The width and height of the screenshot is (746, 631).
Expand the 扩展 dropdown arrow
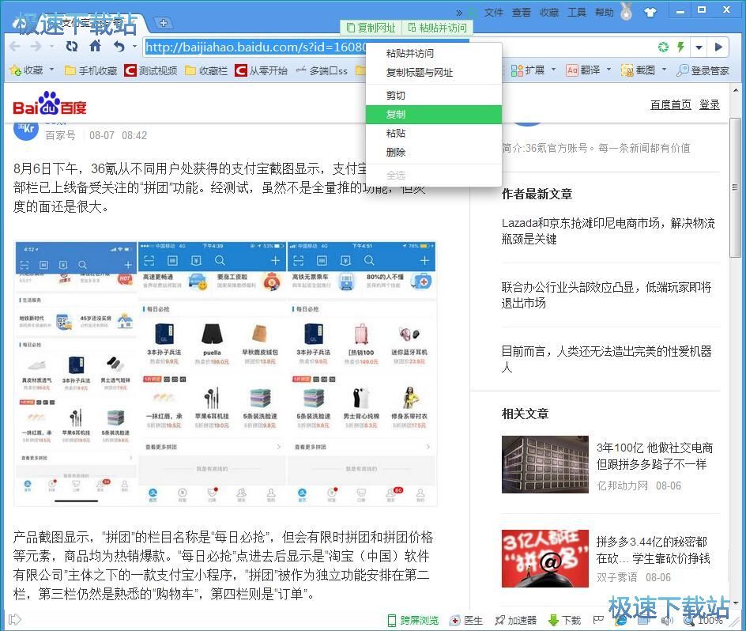pyautogui.click(x=553, y=70)
